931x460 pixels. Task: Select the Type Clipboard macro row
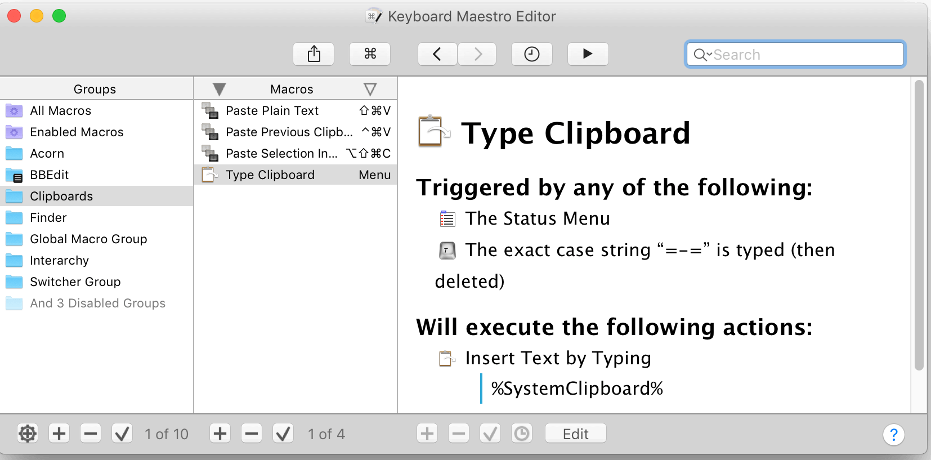pyautogui.click(x=296, y=175)
